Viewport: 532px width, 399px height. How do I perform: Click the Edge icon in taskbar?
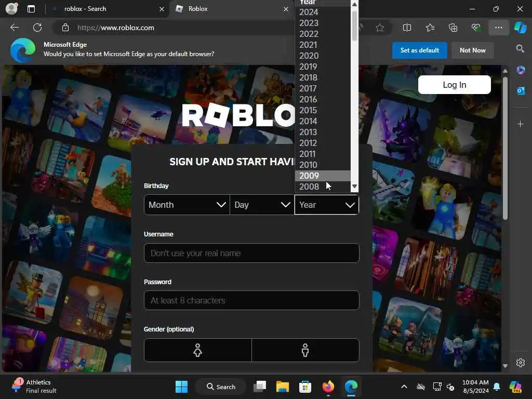(x=351, y=387)
